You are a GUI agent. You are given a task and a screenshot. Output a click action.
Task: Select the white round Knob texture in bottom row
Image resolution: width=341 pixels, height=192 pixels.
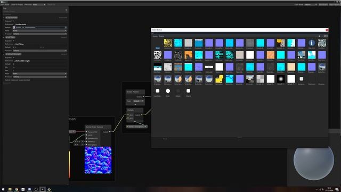(168, 91)
